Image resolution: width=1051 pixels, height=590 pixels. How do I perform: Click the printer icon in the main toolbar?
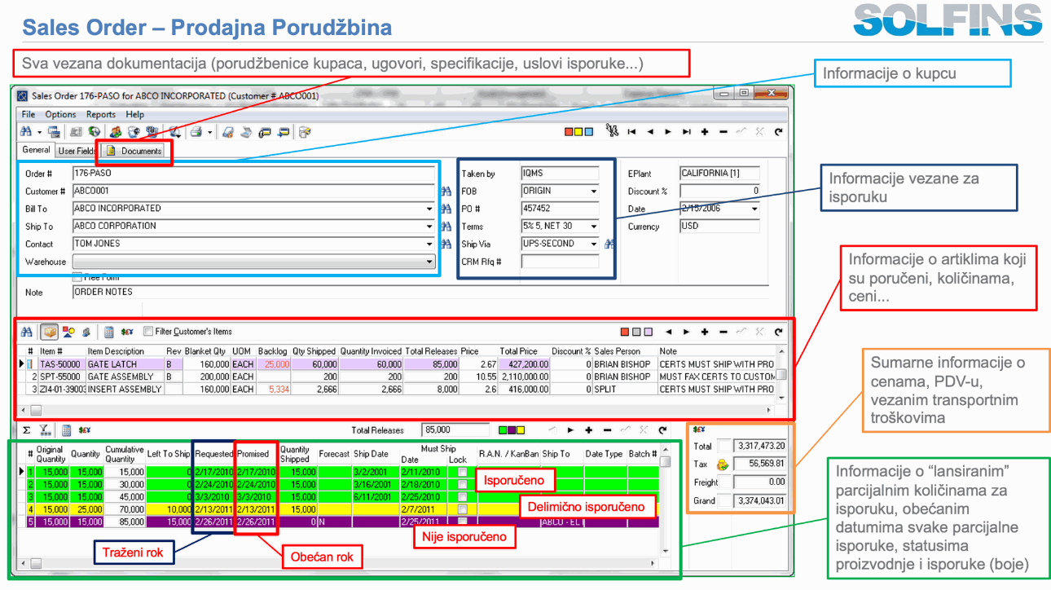point(196,132)
